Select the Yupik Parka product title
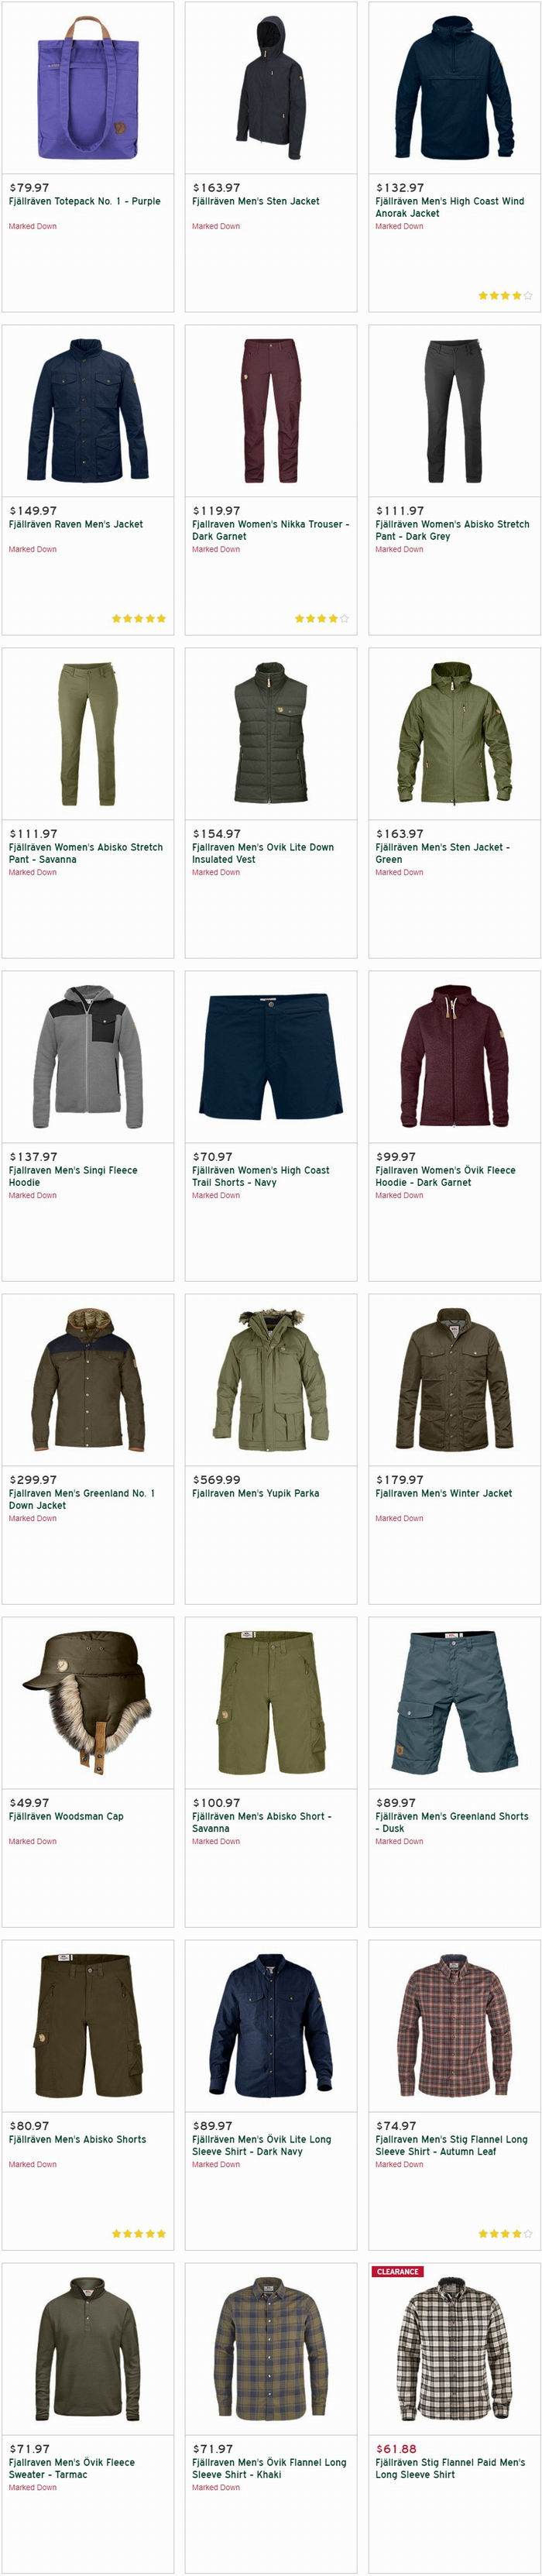The height and width of the screenshot is (2576, 542). pos(256,1493)
